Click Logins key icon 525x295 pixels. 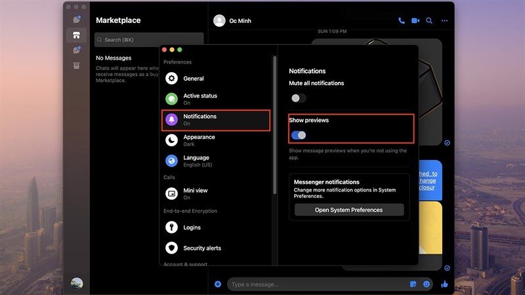171,227
